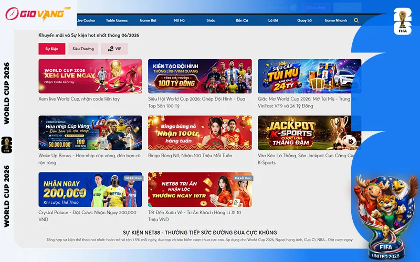Switch to the Siêu Thưởng tab
The image size is (420, 262).
[x=83, y=49]
